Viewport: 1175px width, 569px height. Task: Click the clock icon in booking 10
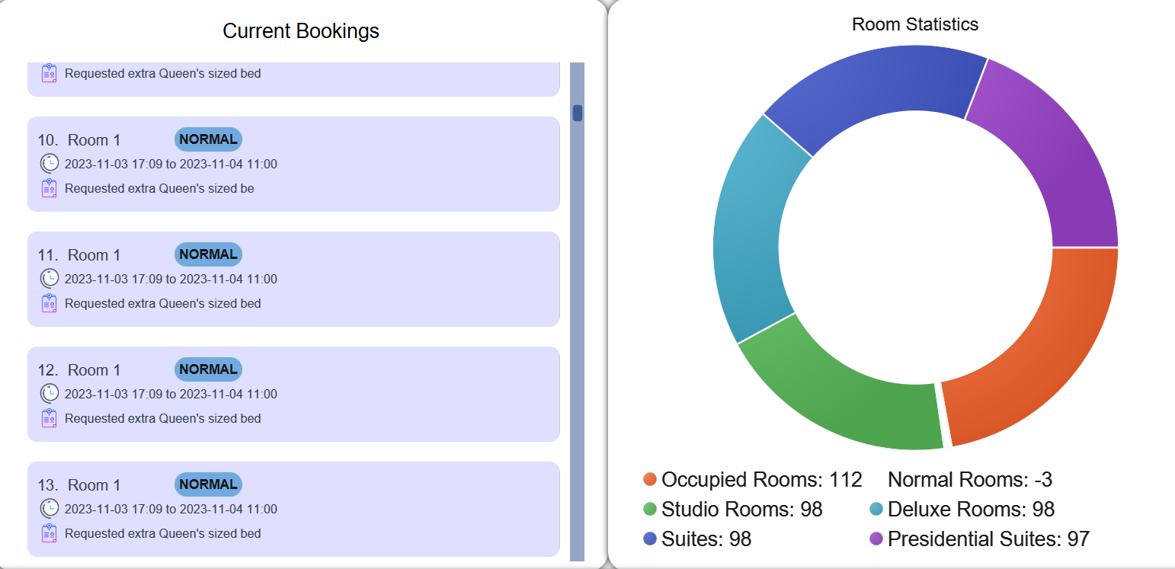pyautogui.click(x=50, y=163)
